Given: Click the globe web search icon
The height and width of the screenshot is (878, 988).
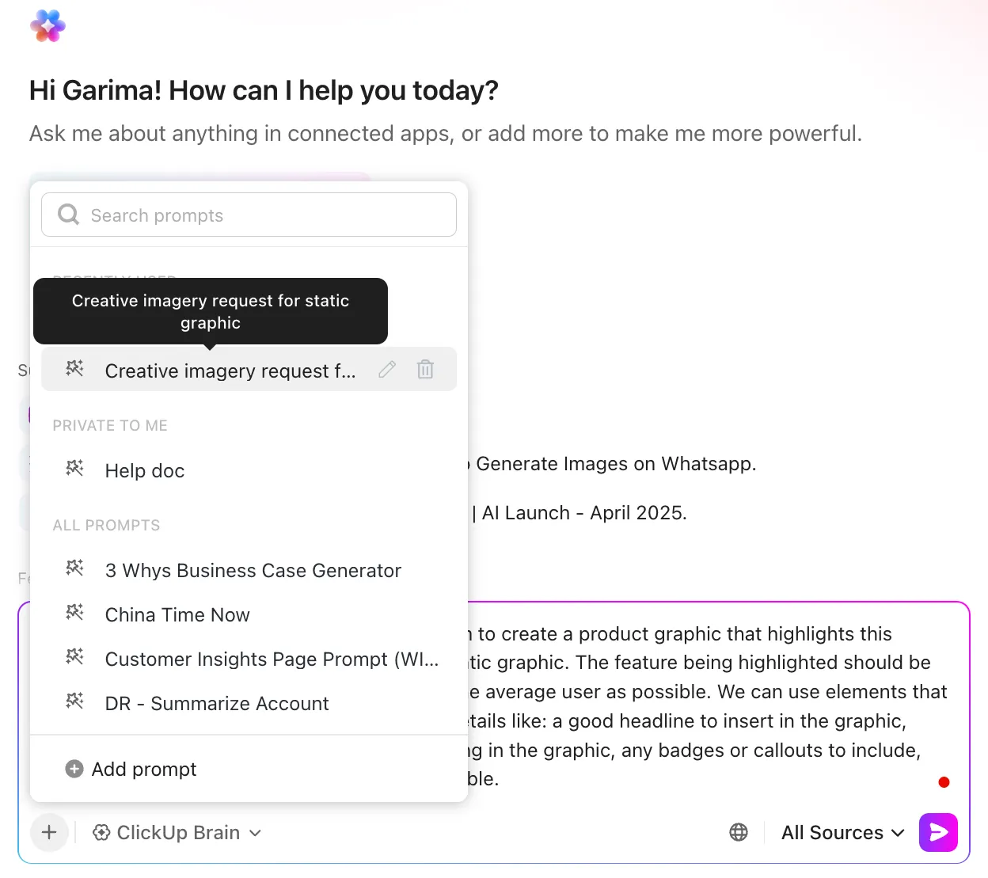Looking at the screenshot, I should coord(739,832).
